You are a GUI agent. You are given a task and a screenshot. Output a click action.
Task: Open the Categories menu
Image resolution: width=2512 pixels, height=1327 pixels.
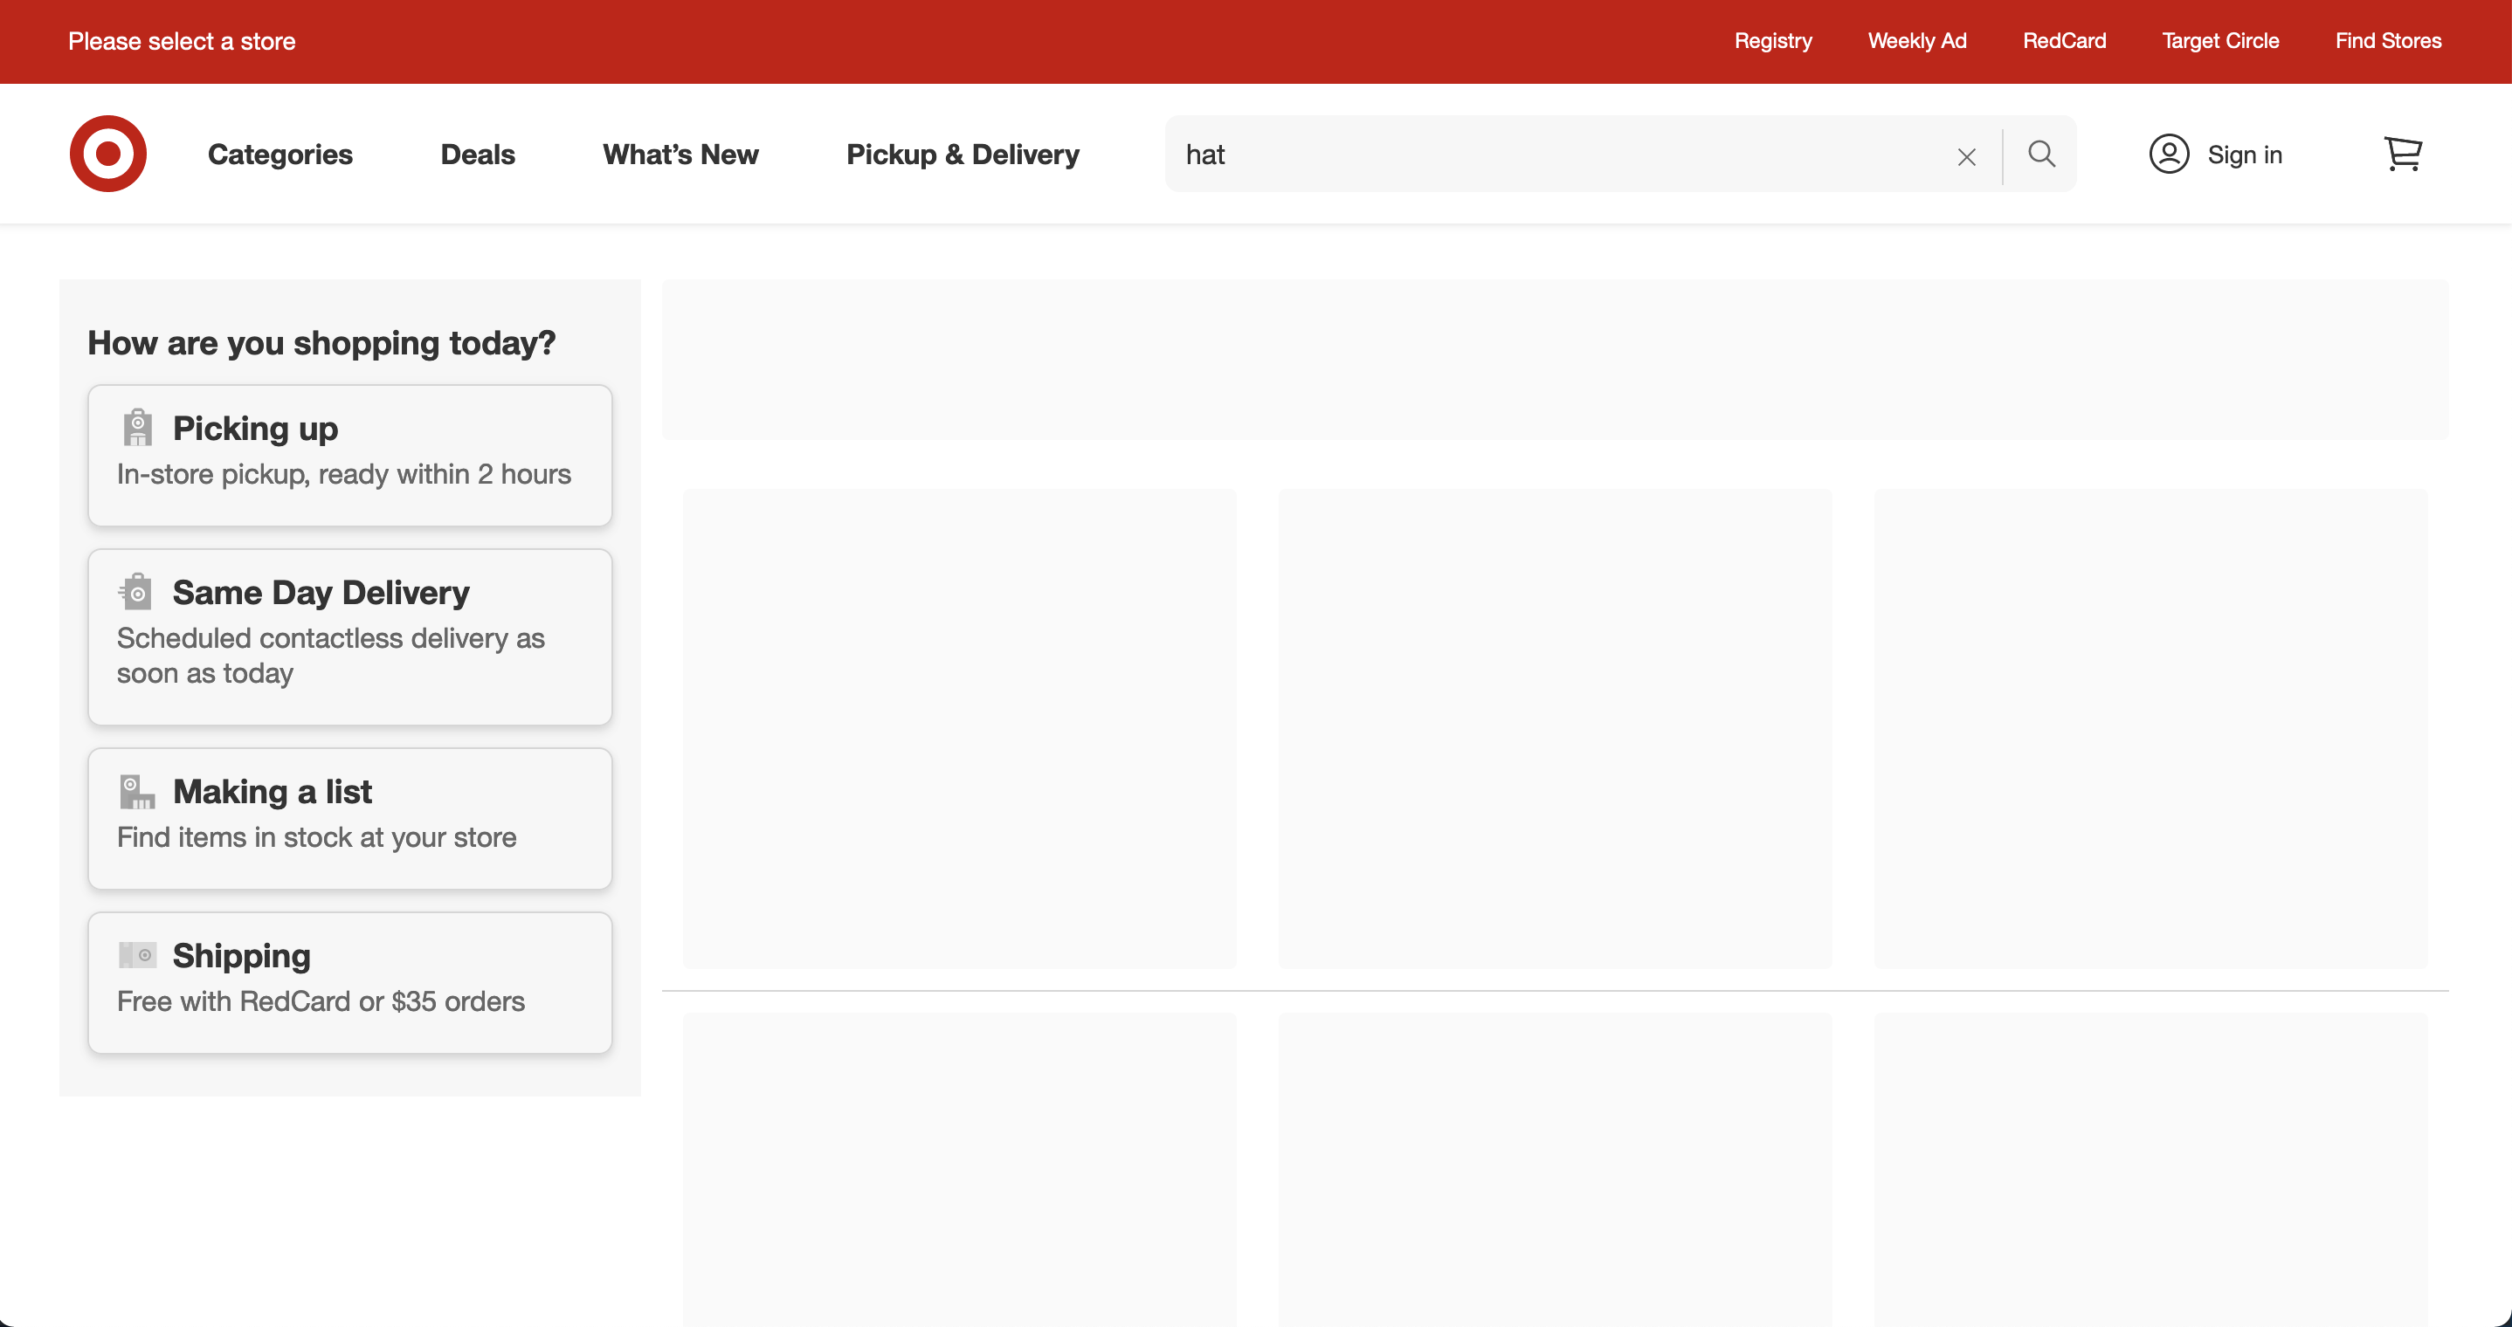pos(279,154)
